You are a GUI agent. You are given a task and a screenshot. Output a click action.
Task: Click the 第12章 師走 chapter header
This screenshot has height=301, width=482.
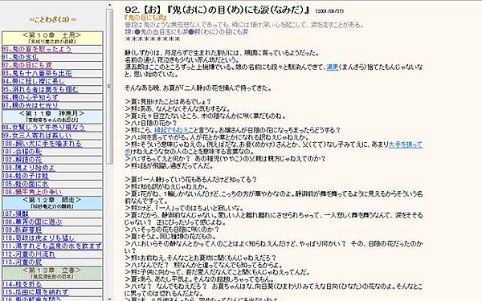[x=52, y=203]
